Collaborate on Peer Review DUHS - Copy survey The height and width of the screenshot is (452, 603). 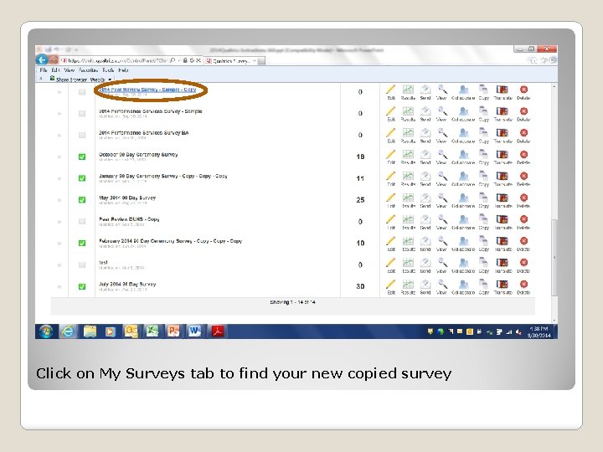point(463,222)
